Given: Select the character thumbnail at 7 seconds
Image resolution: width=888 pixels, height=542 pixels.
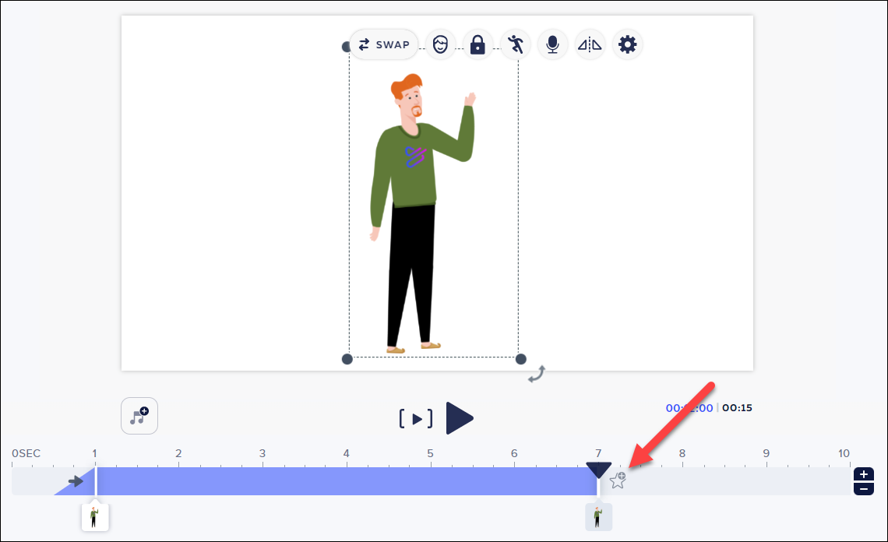Looking at the screenshot, I should pos(598,516).
